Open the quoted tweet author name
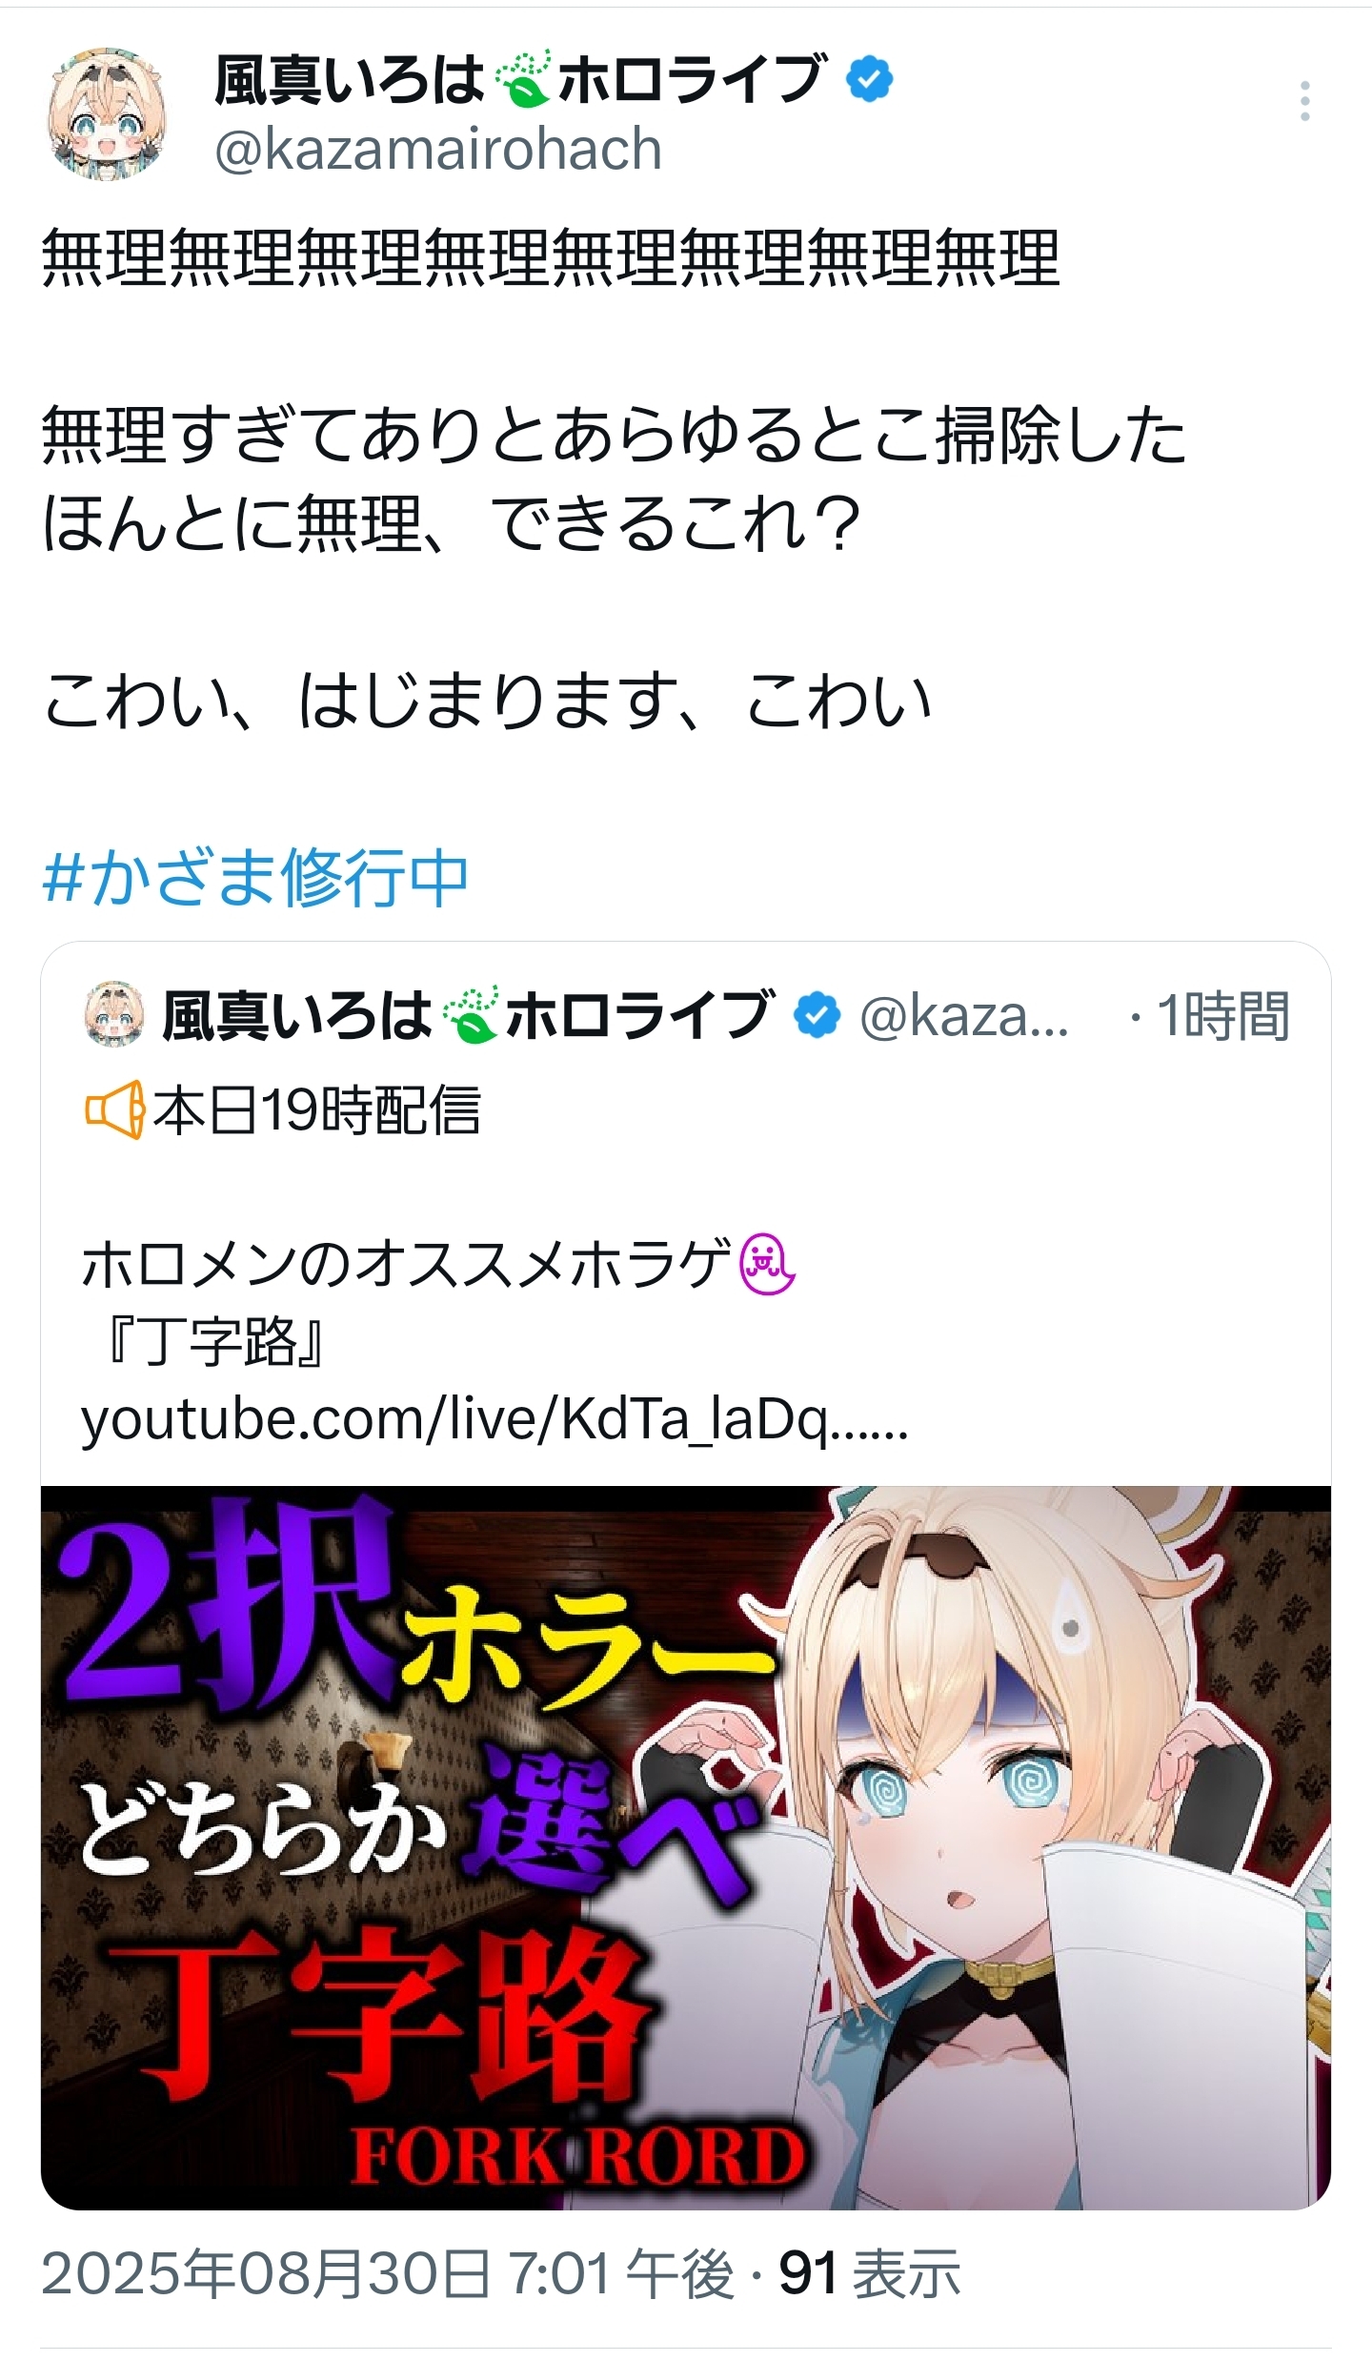Image resolution: width=1372 pixels, height=2361 pixels. click(467, 1015)
